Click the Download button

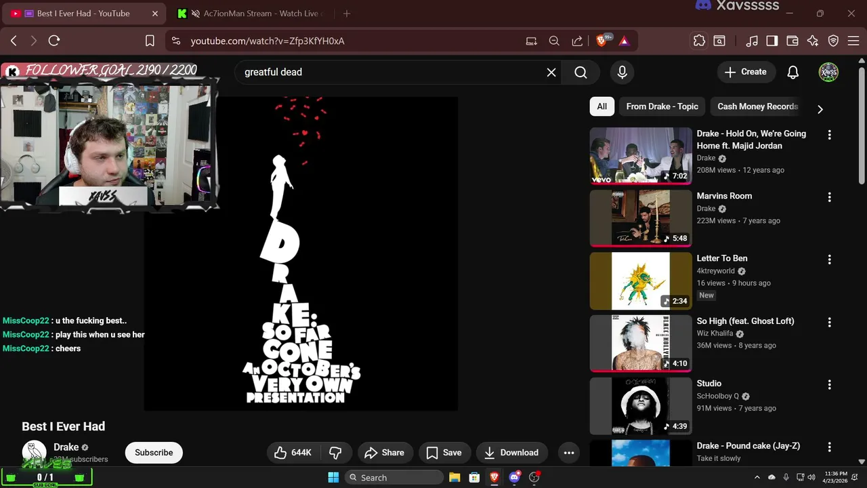pos(511,453)
